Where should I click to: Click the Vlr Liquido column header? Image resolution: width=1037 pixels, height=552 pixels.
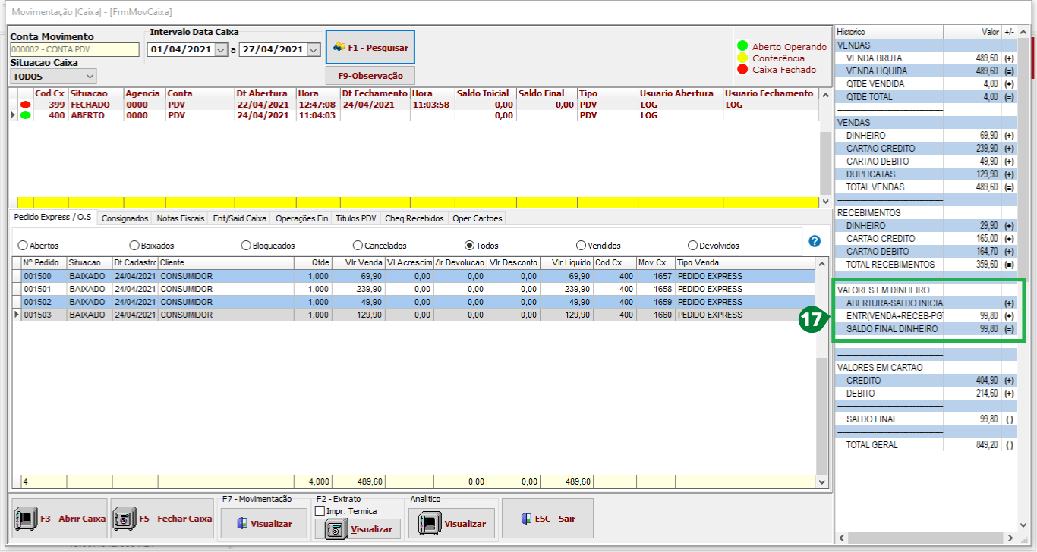(x=566, y=262)
